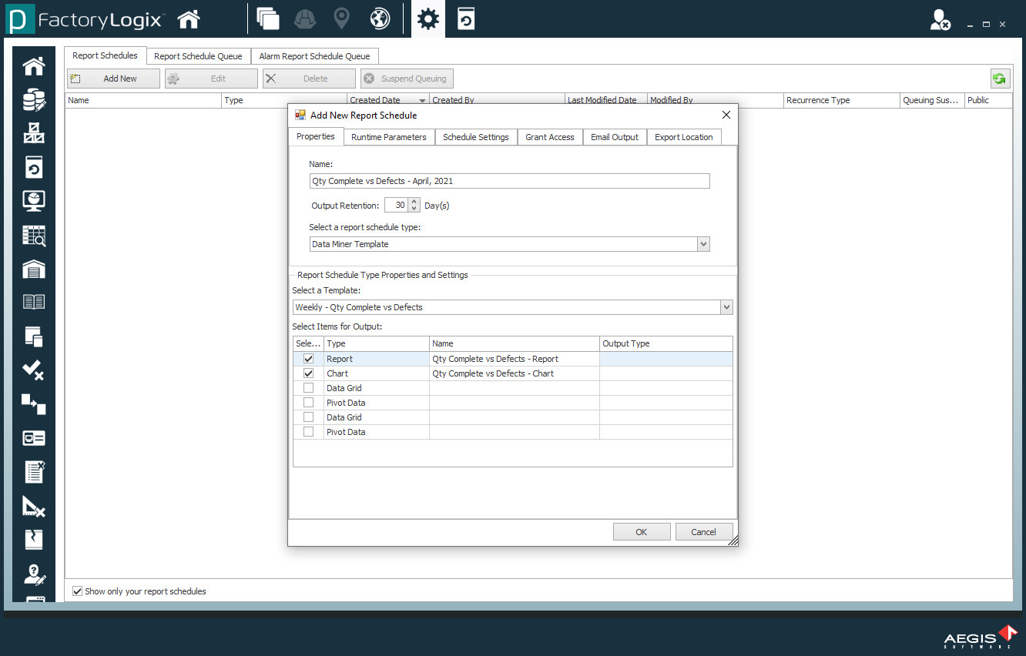Image resolution: width=1026 pixels, height=656 pixels.
Task: Open the Email Output tab in the dialog
Action: (614, 136)
